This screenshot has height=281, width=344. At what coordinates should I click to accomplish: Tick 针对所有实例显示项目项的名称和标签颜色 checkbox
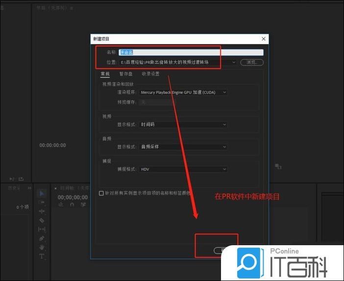[101, 193]
